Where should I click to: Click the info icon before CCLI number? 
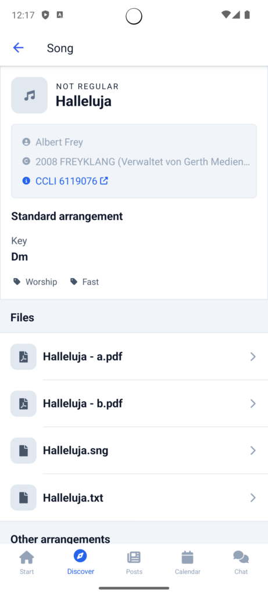26,181
